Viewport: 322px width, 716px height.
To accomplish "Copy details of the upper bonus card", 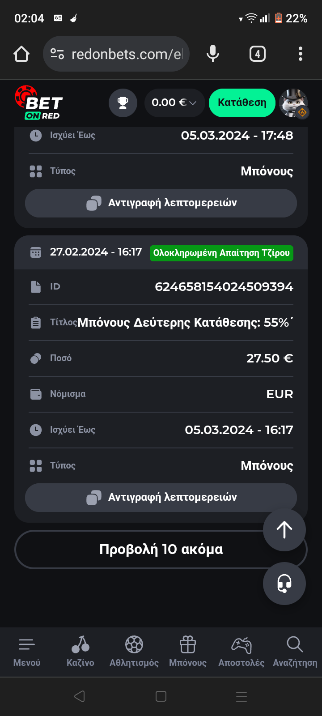I will (x=161, y=203).
